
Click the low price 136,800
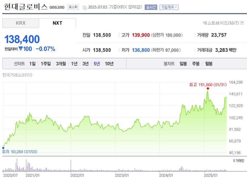pyautogui.click(x=141, y=50)
